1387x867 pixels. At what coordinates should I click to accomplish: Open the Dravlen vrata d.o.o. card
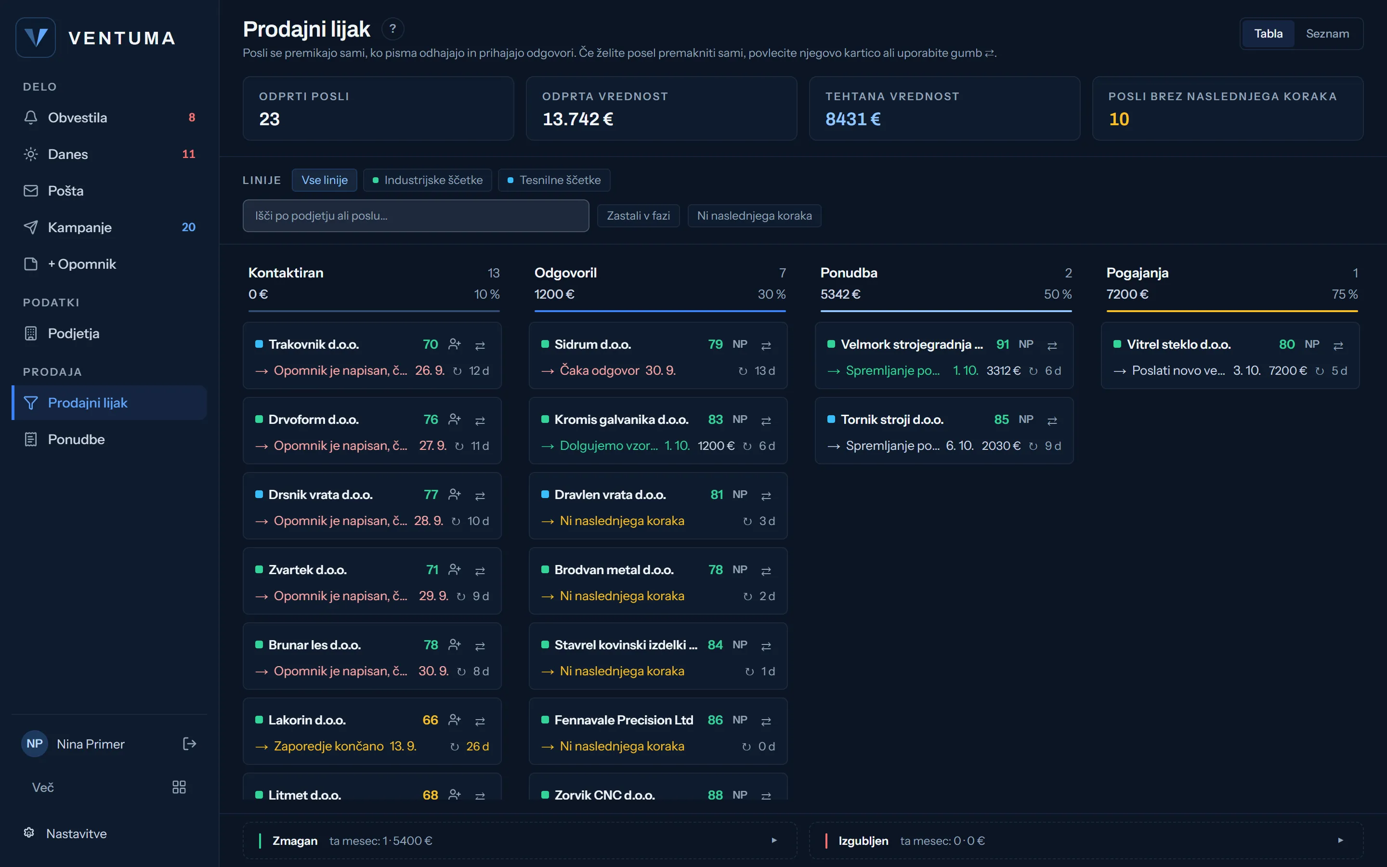pyautogui.click(x=658, y=506)
